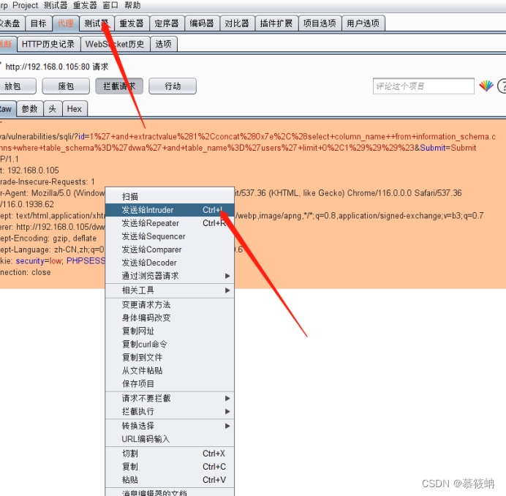
Task: Choose 发送给Sequencer in context menu
Action: point(170,236)
